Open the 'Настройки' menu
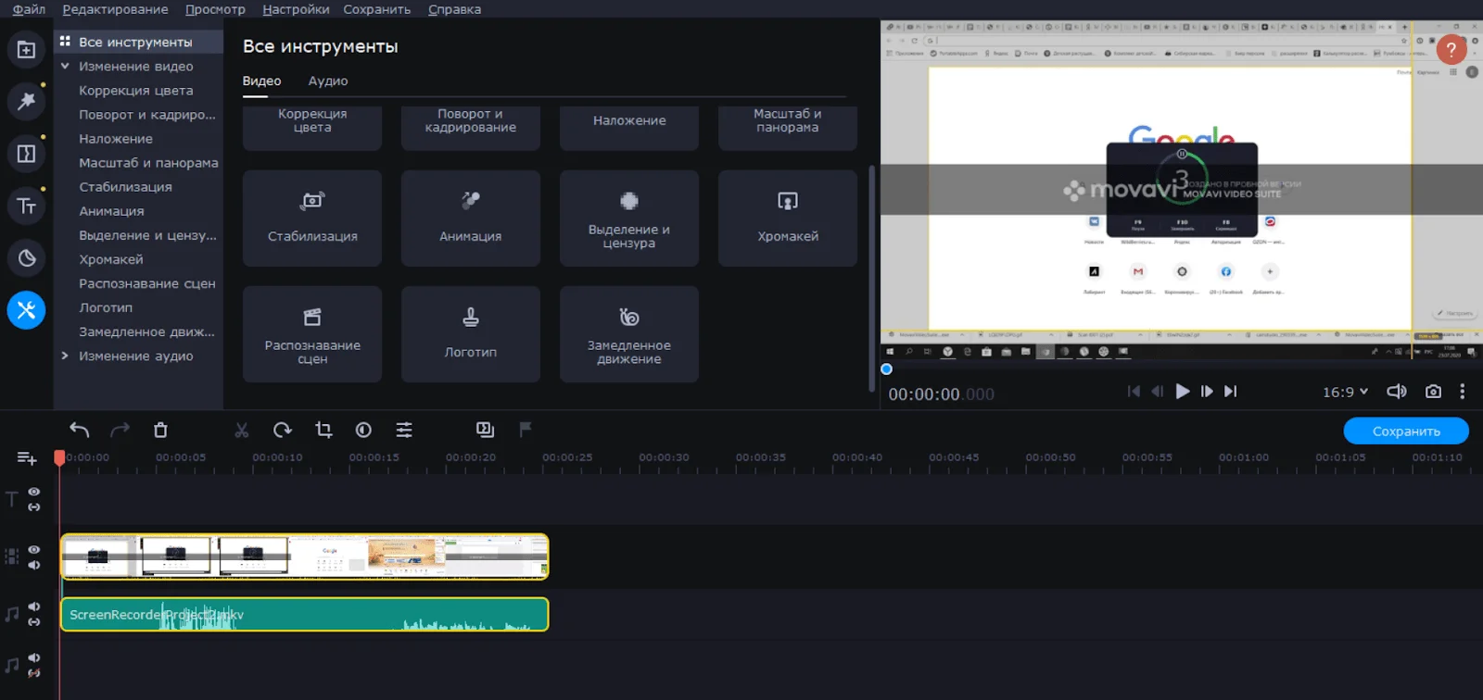 tap(296, 9)
